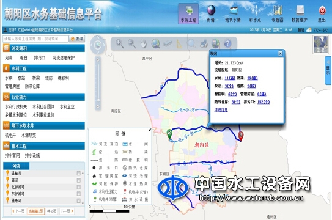Pan map right with compass arrow
This screenshot has height=220, width=332.
[x=104, y=45]
